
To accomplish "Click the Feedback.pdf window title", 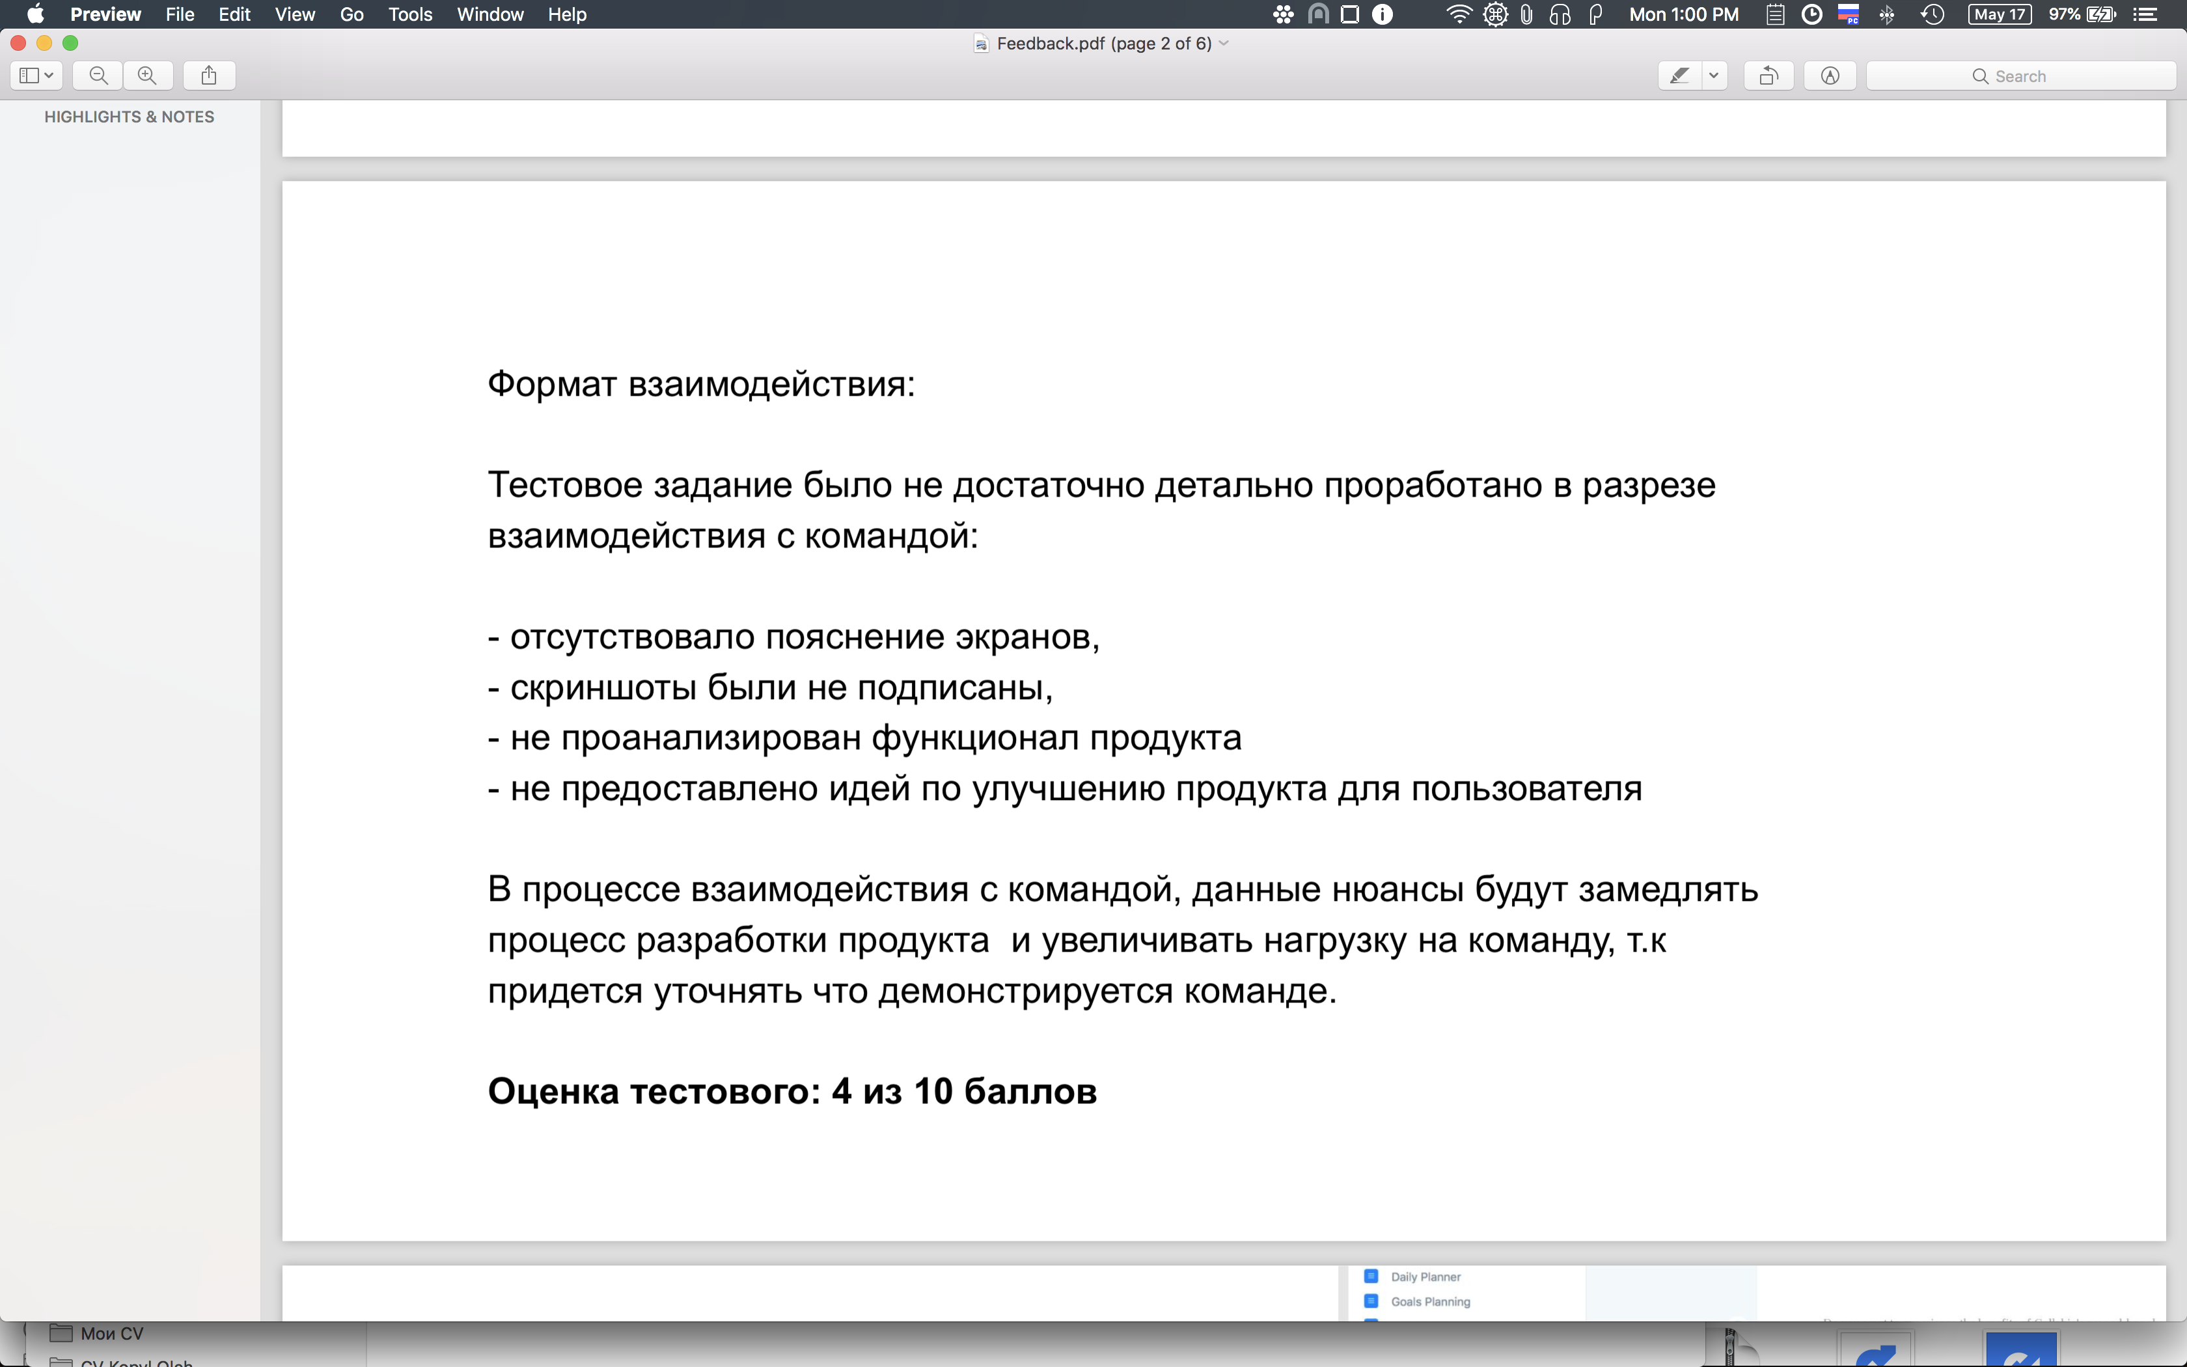I will click(1103, 44).
